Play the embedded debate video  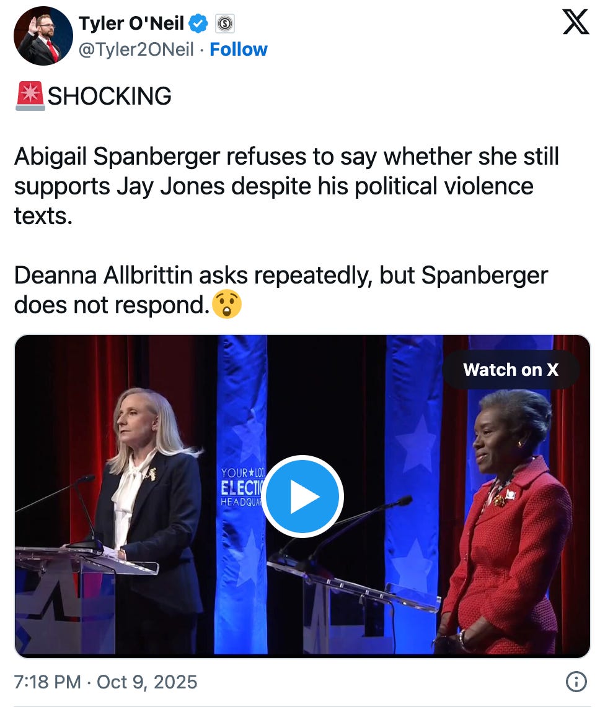[x=302, y=497]
